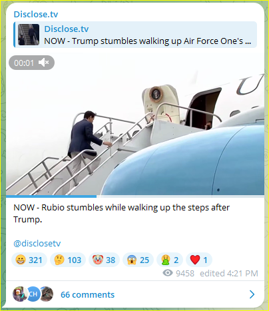
Task: Click the reply preview thumbnail image
Action: coord(29,35)
